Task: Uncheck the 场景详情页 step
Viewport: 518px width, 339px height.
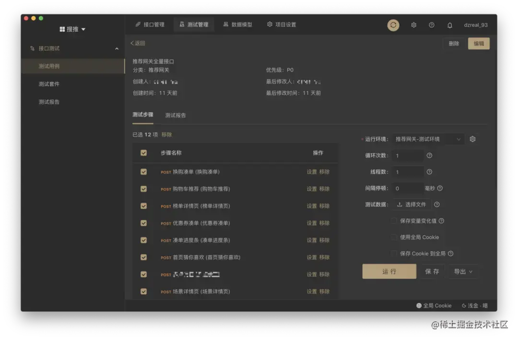Action: pyautogui.click(x=143, y=292)
